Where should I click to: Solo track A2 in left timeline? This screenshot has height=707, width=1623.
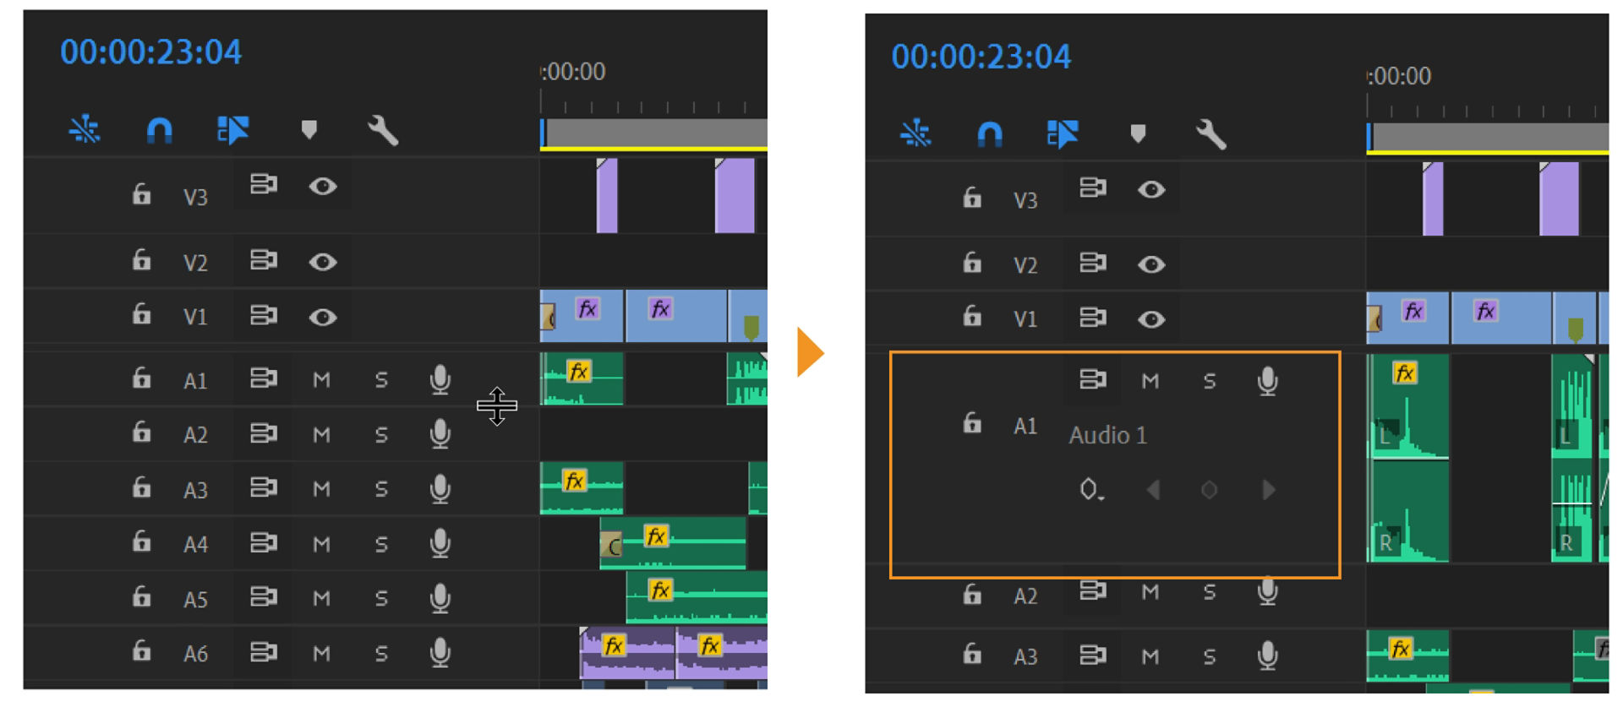tap(381, 435)
